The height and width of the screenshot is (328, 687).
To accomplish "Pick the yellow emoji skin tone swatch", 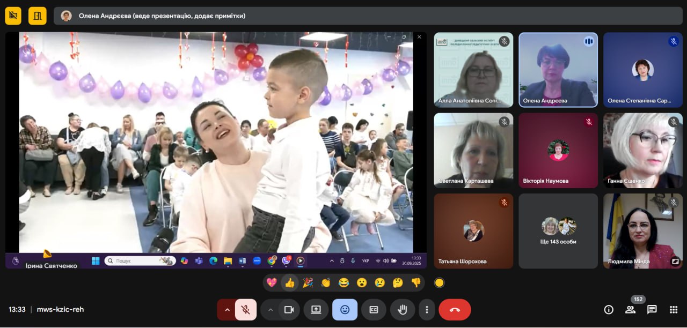I will (439, 282).
